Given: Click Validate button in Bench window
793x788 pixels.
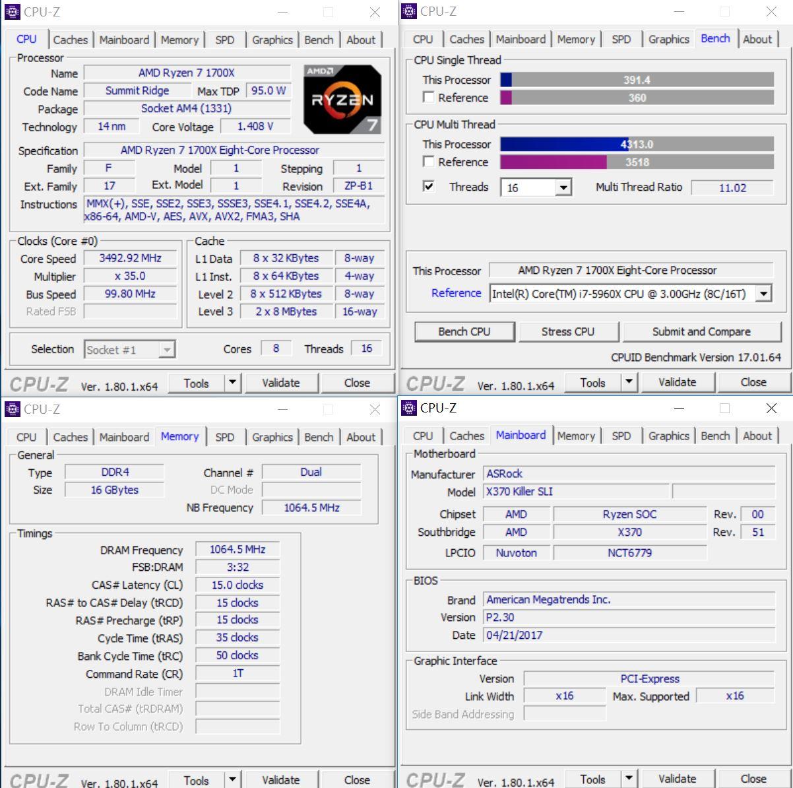Looking at the screenshot, I should click(678, 382).
